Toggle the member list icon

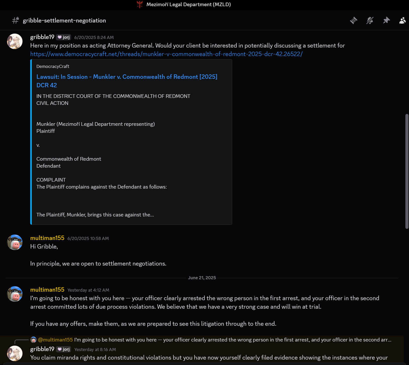(x=402, y=20)
